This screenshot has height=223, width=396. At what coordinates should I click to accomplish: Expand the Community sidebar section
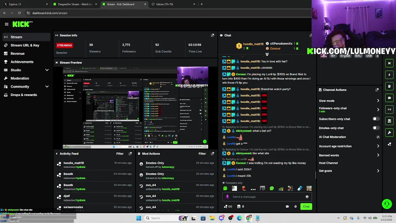[47, 87]
